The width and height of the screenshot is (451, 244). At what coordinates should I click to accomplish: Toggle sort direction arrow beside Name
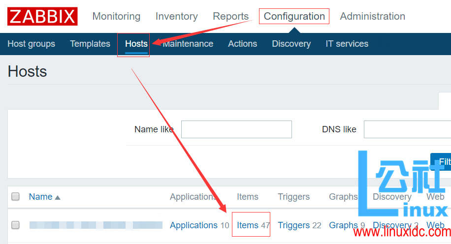(x=58, y=198)
